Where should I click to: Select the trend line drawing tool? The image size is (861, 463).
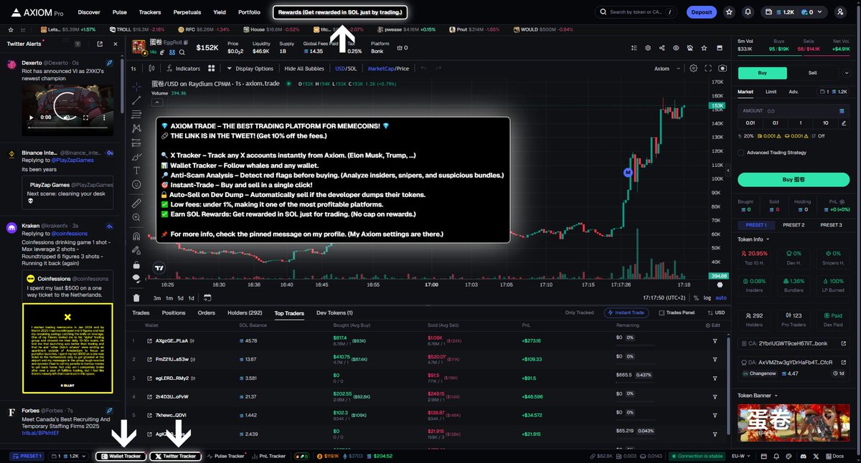(x=136, y=100)
